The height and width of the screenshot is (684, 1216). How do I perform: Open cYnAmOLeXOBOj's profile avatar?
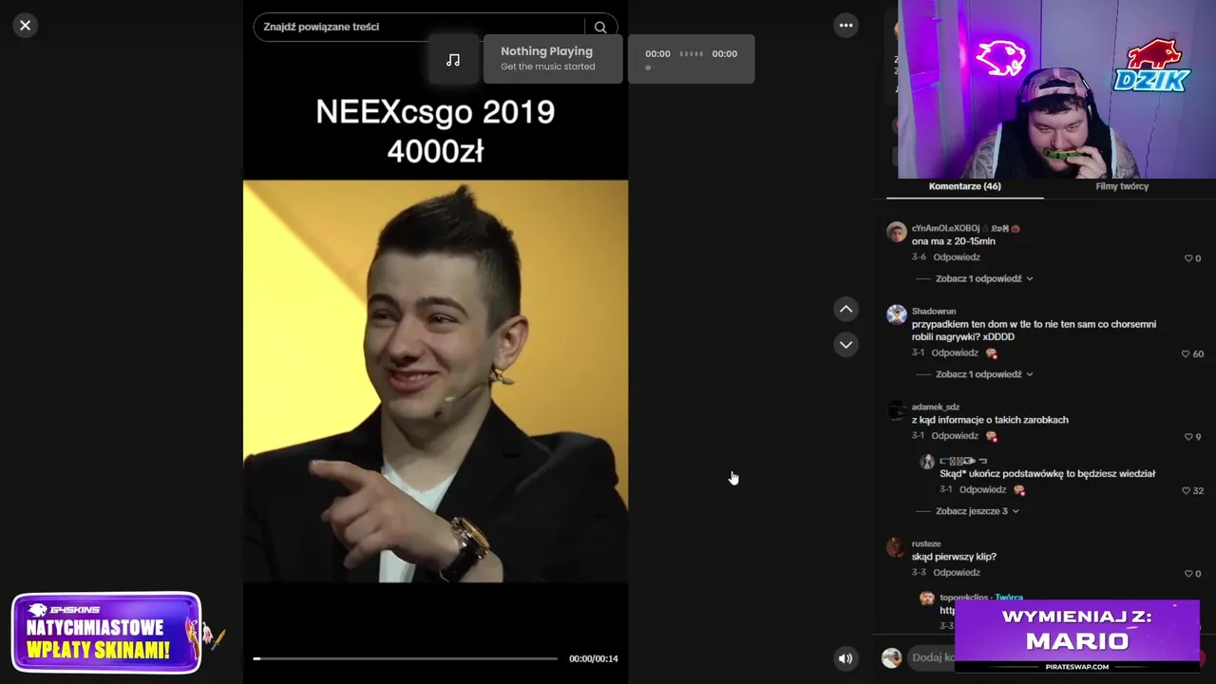pyautogui.click(x=897, y=232)
